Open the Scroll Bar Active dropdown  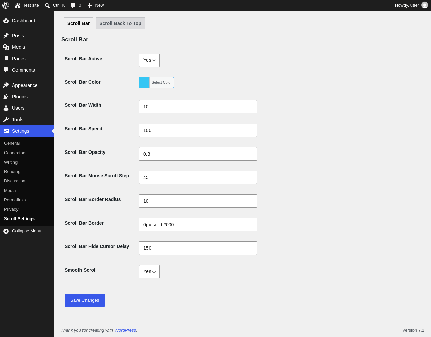[149, 60]
